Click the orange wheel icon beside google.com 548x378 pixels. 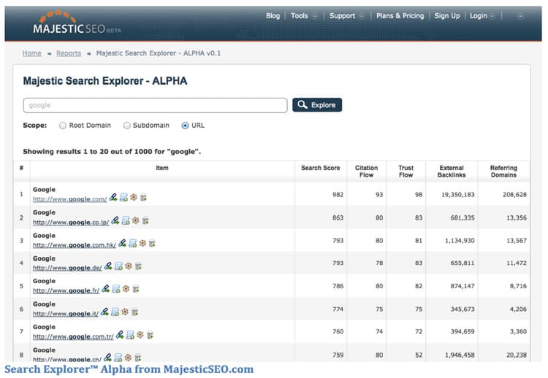(x=134, y=198)
